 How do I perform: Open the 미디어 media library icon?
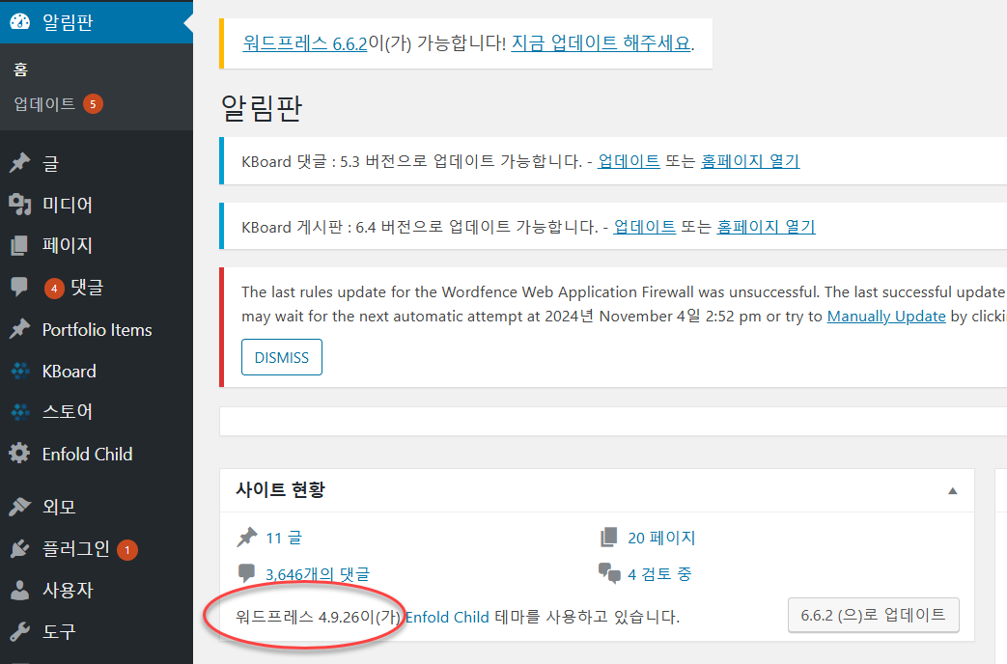pos(21,204)
